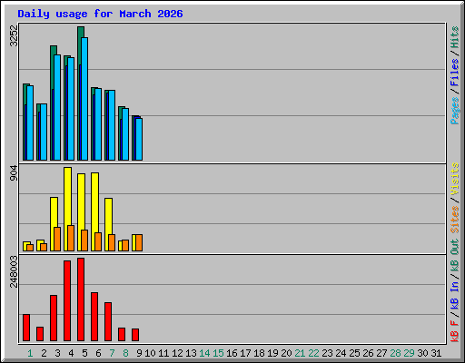Click day 9 on the x-axis
The height and width of the screenshot is (363, 465).
pos(139,353)
